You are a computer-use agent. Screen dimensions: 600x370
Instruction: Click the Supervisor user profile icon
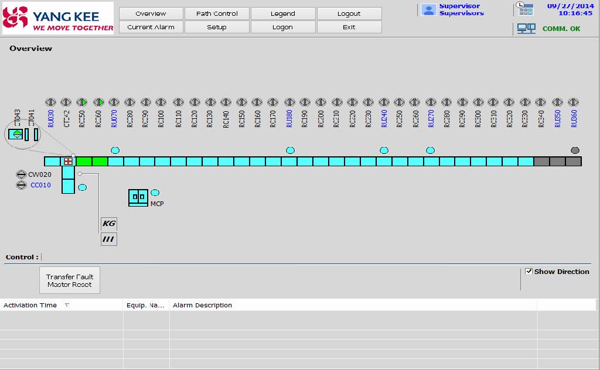pos(428,10)
